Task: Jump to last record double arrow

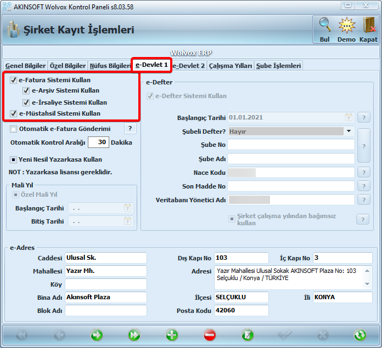Action: point(134,335)
